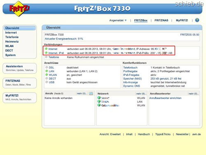Open Internet menu in the sidebar
Image resolution: width=206 pixels, height=155 pixels.
pos(11,33)
